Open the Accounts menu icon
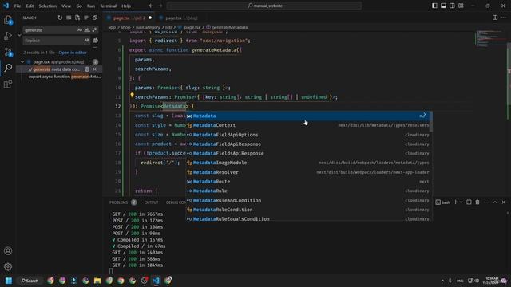 pos(8,251)
